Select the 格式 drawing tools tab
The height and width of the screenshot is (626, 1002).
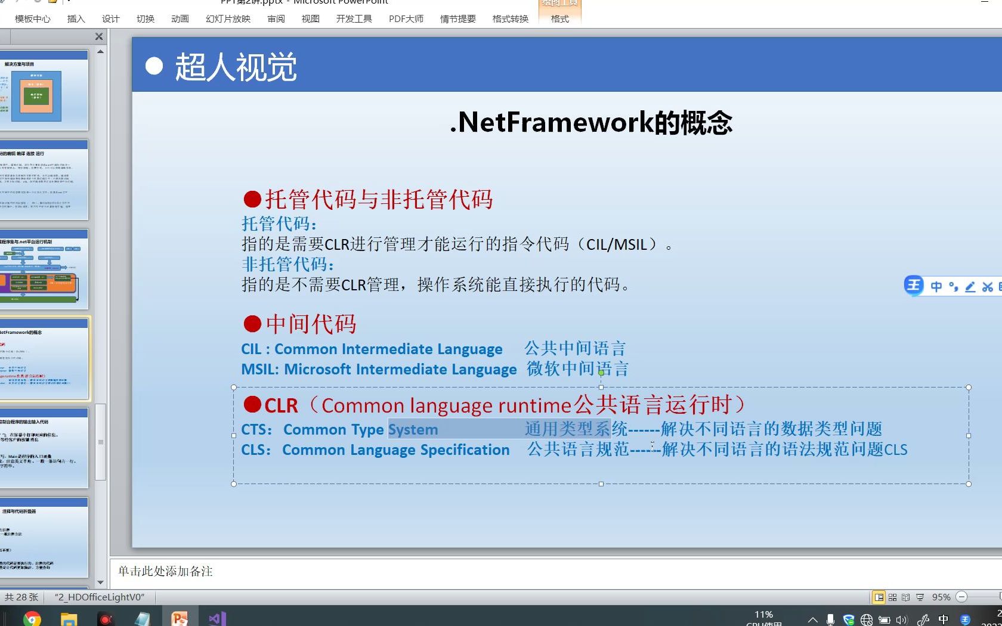click(x=559, y=19)
